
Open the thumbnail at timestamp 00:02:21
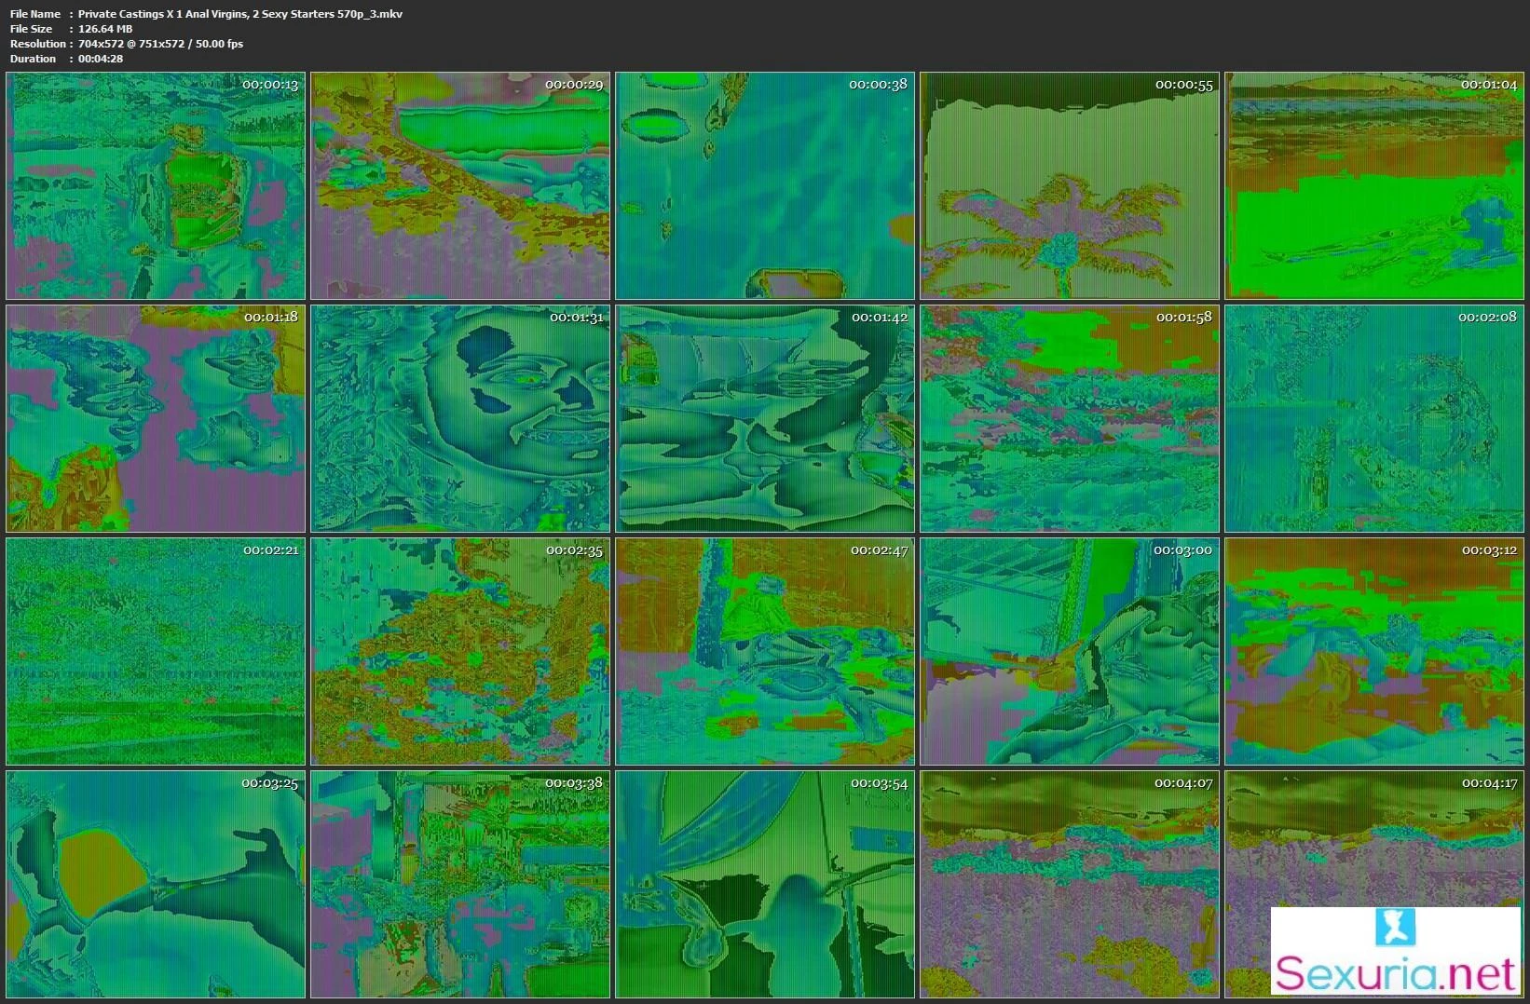[x=156, y=651]
